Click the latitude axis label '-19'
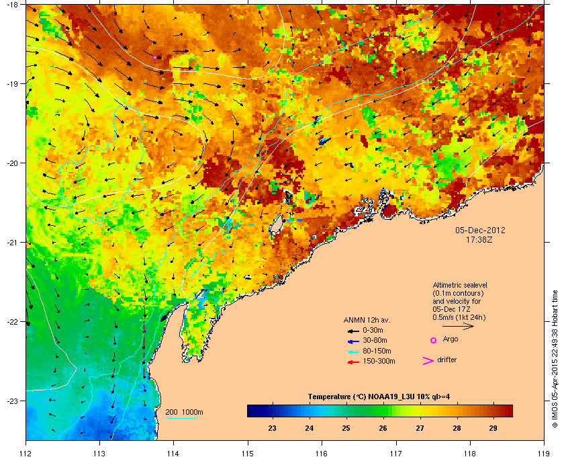The width and height of the screenshot is (564, 457). 11,84
